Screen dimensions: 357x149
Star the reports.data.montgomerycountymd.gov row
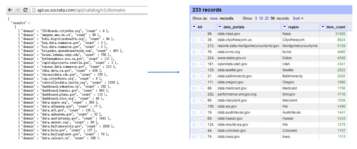[x=194, y=46]
